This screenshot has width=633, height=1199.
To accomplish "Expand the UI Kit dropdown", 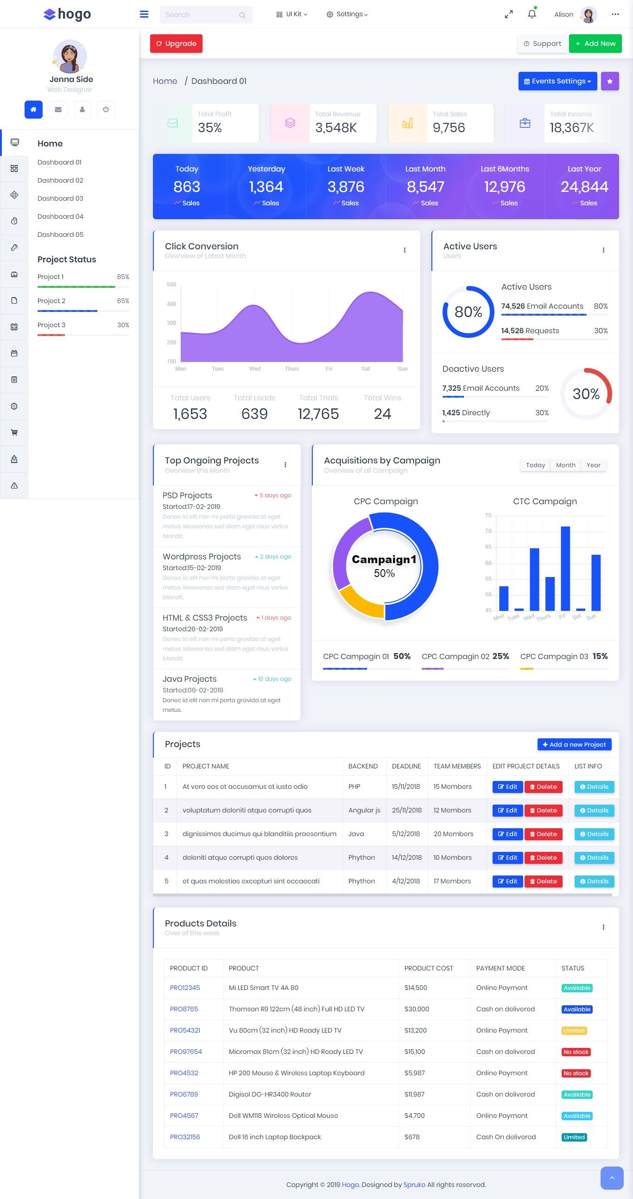I will [292, 14].
